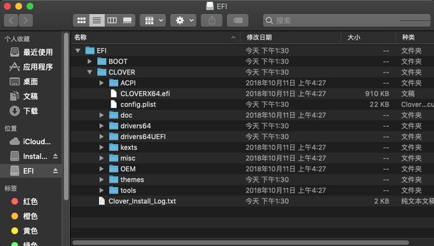Select the CLOVER folder icon
The width and height of the screenshot is (434, 246).
(x=102, y=73)
